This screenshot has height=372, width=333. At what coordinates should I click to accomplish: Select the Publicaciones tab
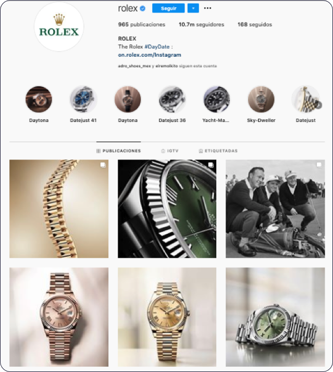click(119, 151)
